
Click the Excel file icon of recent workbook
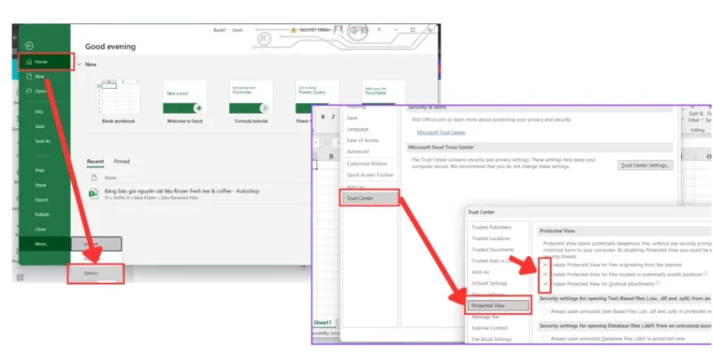coord(94,194)
